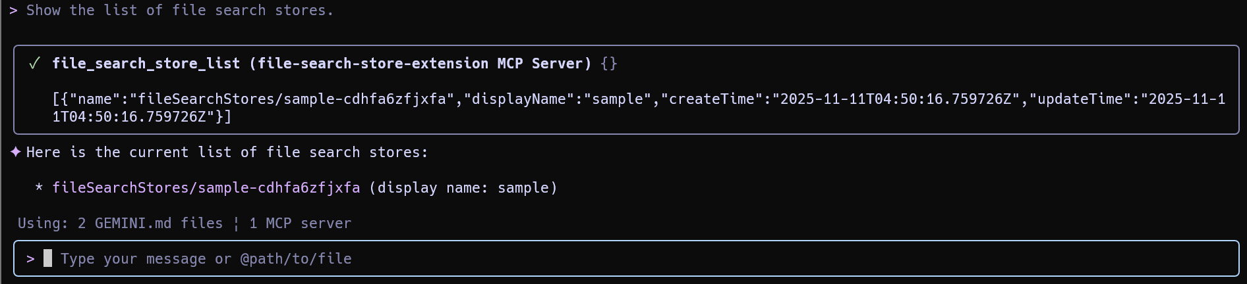Screen dimensions: 1247x284
Task: Click the file_search_store_list tool name
Action: point(146,63)
